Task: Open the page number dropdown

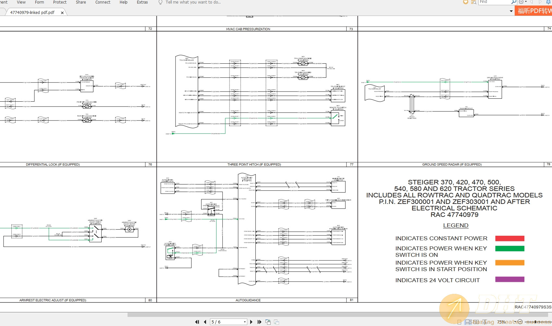Action: pos(244,322)
